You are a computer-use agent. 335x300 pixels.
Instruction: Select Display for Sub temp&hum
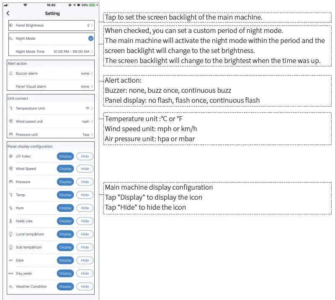click(x=65, y=247)
